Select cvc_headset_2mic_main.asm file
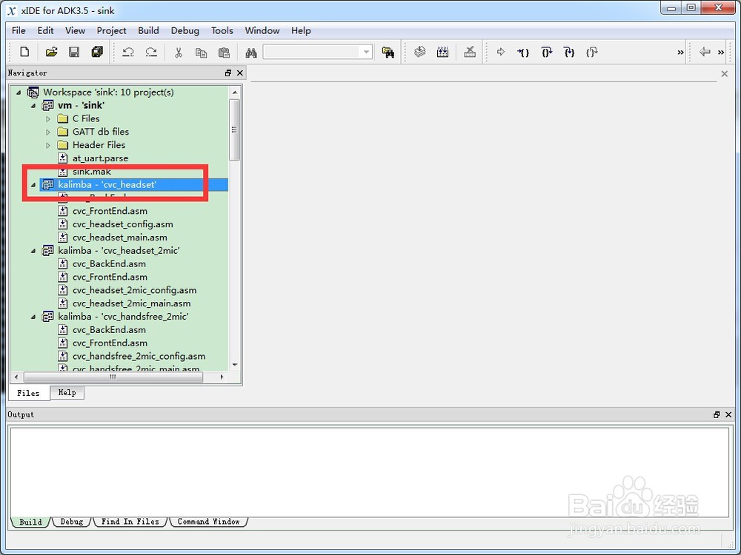 click(132, 303)
